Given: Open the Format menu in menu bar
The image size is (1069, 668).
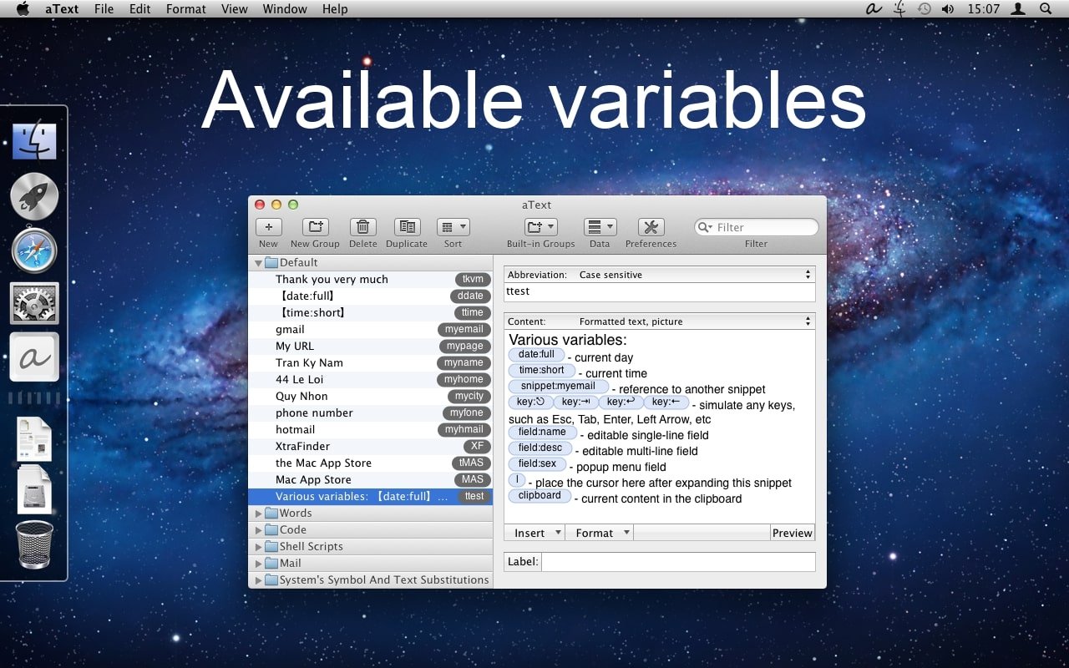Looking at the screenshot, I should 185,9.
